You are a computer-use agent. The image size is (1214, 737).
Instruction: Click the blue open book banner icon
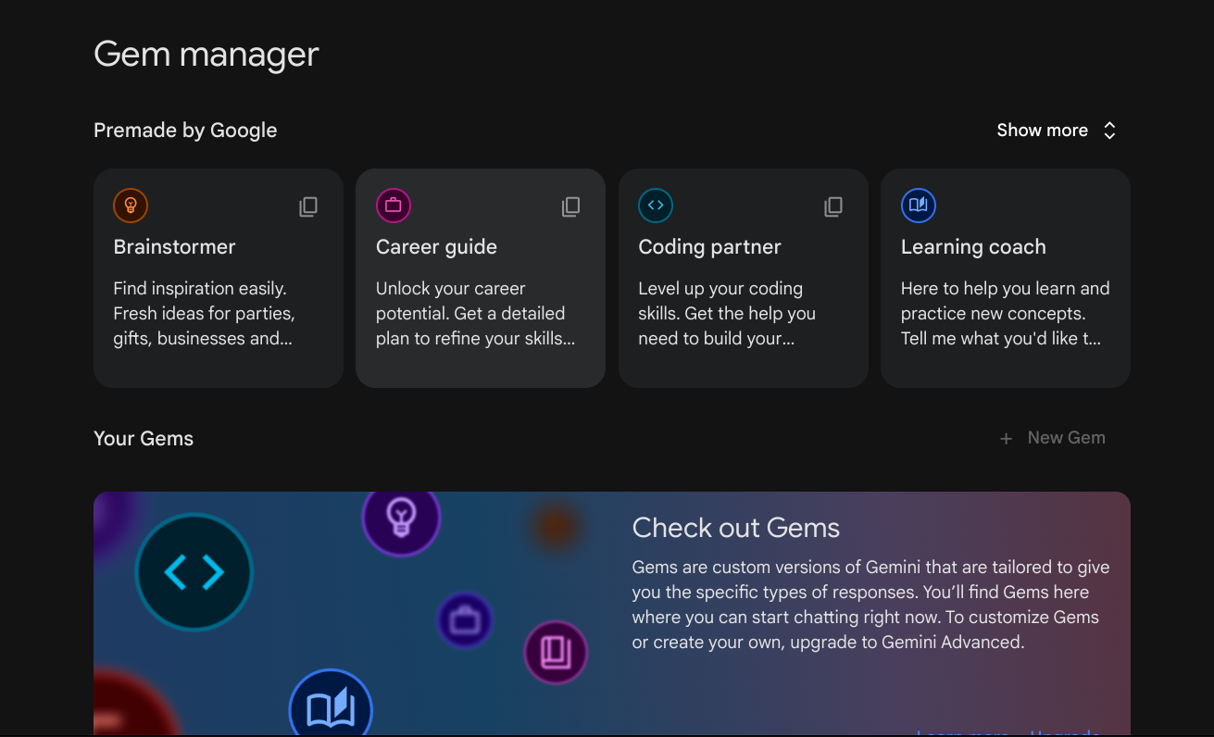[331, 704]
